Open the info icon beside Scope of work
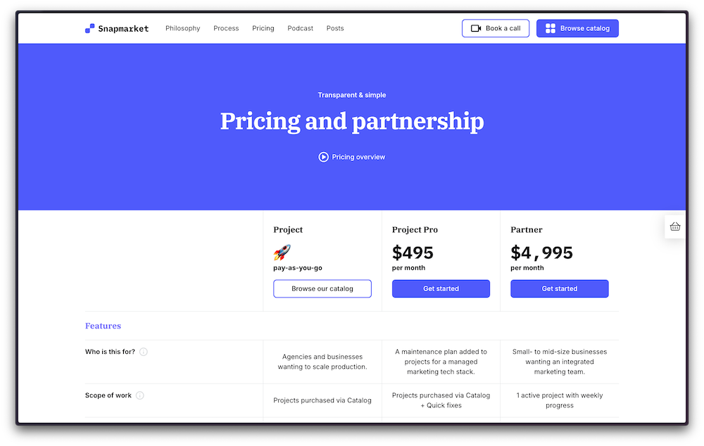 139,395
